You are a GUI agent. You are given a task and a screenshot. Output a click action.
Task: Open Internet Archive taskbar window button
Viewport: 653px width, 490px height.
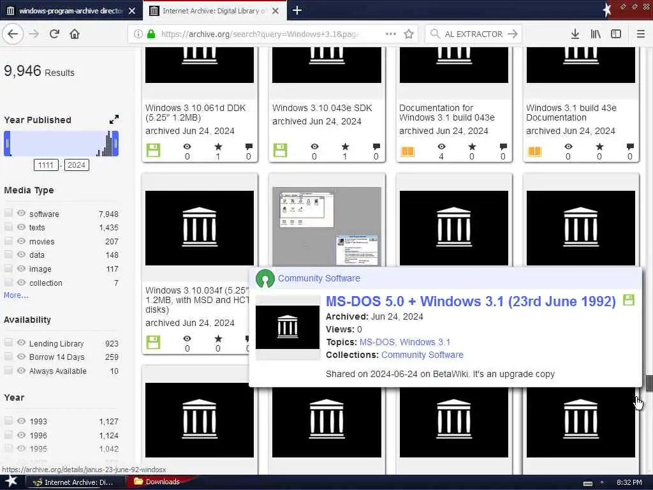click(75, 482)
